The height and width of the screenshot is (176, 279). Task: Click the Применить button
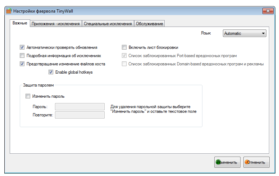(x=227, y=162)
